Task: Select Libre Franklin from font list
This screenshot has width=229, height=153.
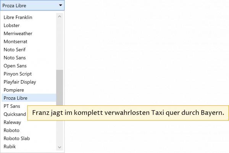Action: pos(18,18)
